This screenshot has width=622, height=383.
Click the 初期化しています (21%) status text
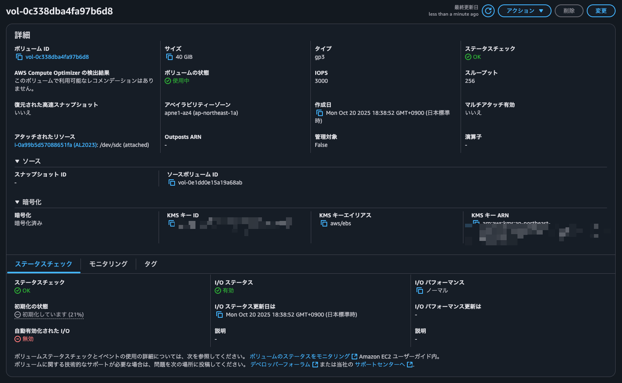[53, 315]
